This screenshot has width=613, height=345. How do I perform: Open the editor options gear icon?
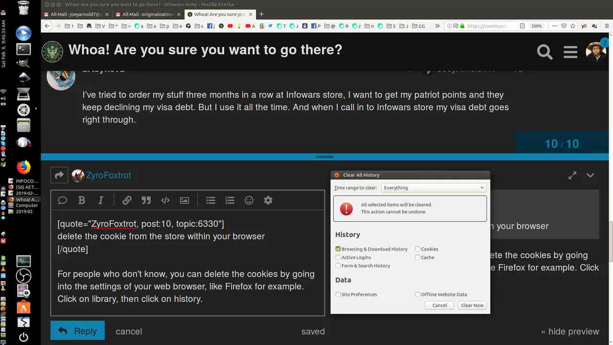[x=268, y=200]
